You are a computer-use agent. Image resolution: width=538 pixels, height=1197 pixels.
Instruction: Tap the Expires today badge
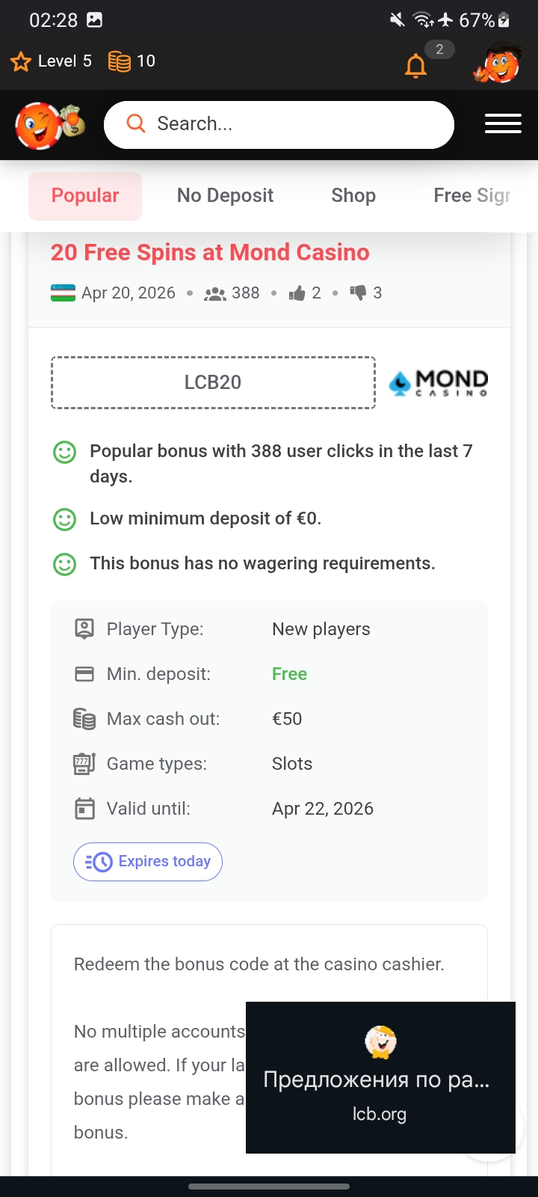pyautogui.click(x=148, y=862)
